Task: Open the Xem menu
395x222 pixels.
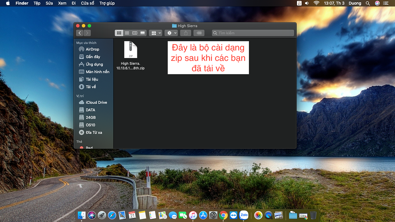Action: pyautogui.click(x=62, y=3)
